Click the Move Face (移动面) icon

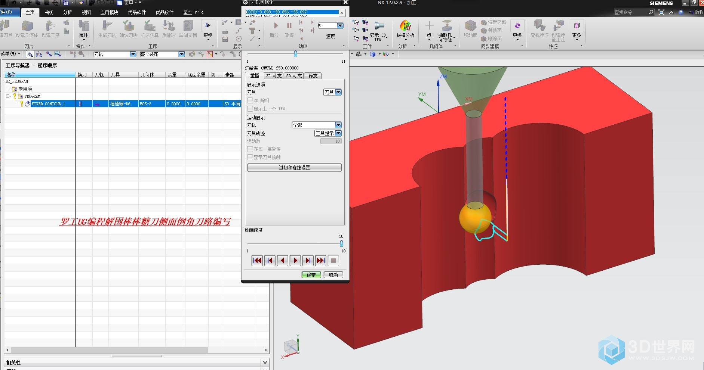point(470,26)
